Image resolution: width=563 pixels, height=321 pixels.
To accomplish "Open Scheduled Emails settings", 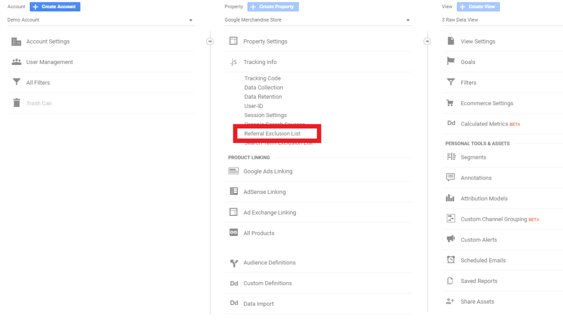I will pos(483,260).
